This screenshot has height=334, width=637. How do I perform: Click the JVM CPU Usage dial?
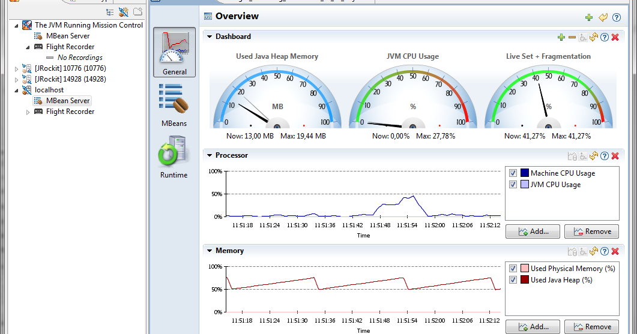[x=412, y=97]
